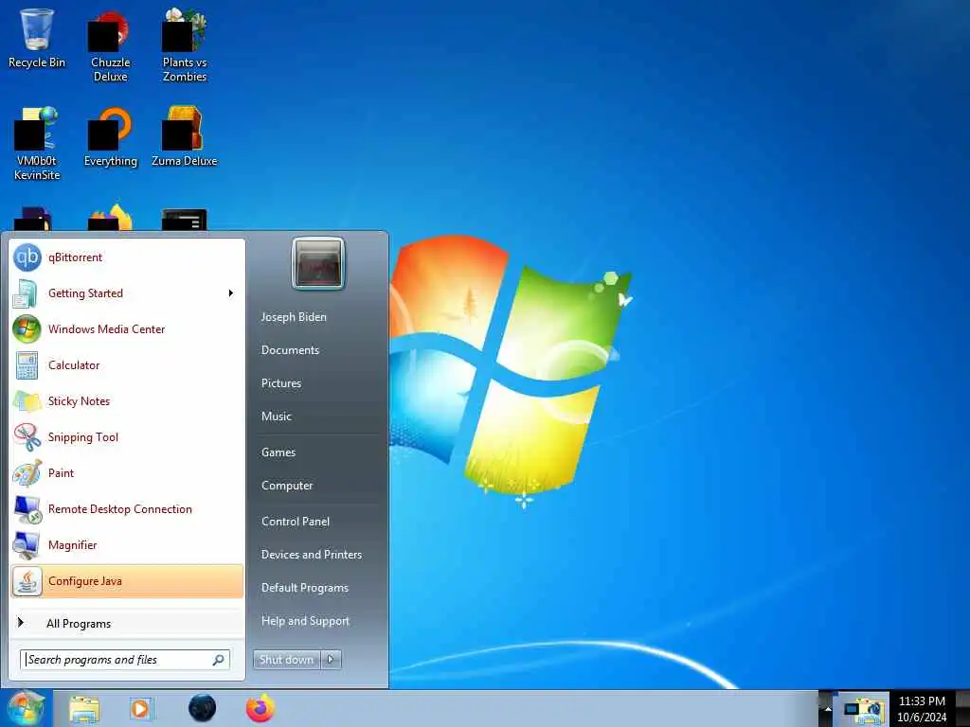Start Remote Desktop Connection
Image resolution: width=970 pixels, height=727 pixels.
pos(127,508)
